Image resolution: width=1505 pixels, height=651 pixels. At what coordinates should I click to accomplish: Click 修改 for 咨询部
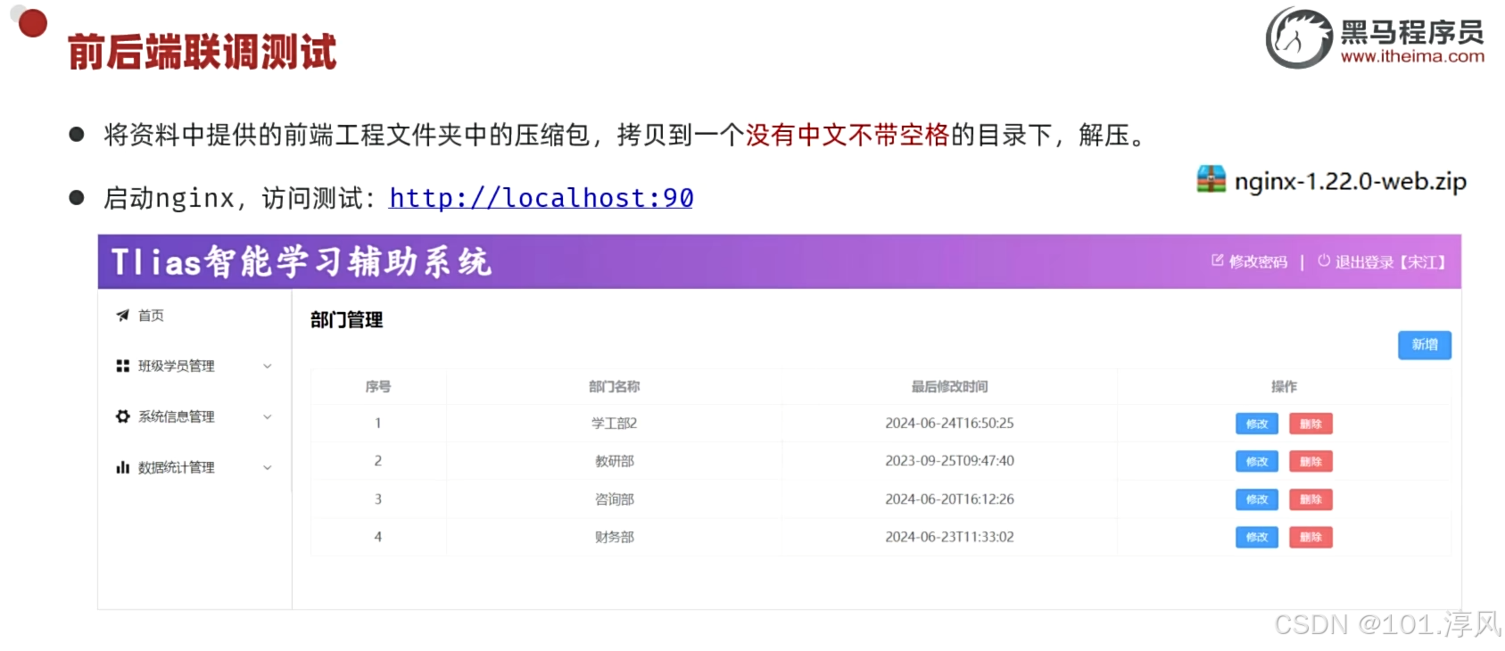coord(1257,499)
